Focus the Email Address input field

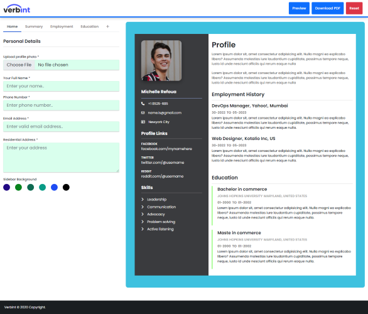(x=61, y=126)
